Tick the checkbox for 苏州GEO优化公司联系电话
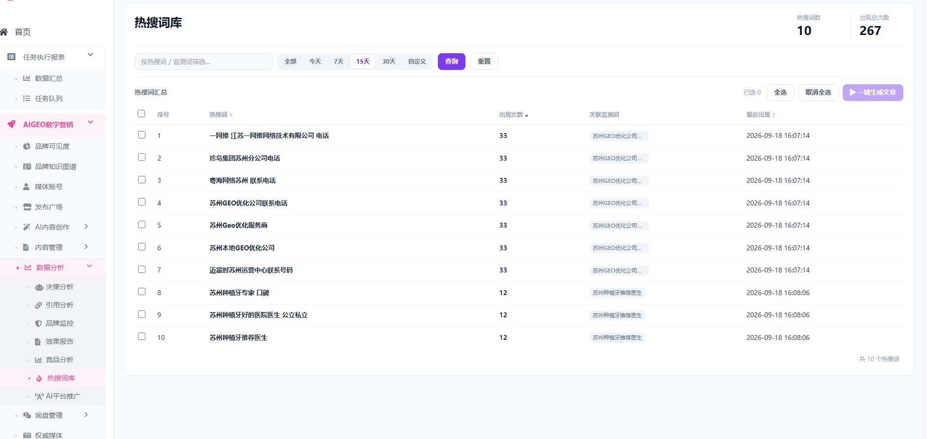The width and height of the screenshot is (927, 439). click(x=142, y=202)
